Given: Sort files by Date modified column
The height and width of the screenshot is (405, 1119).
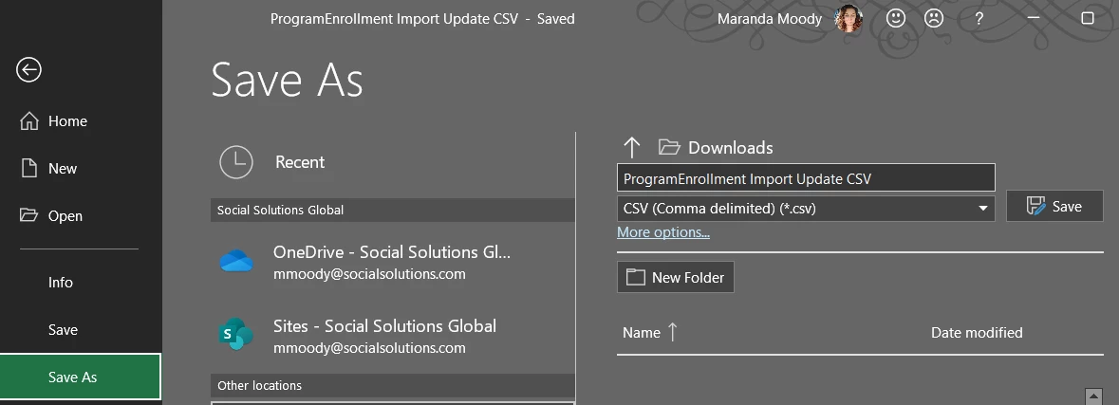Looking at the screenshot, I should click(x=977, y=332).
